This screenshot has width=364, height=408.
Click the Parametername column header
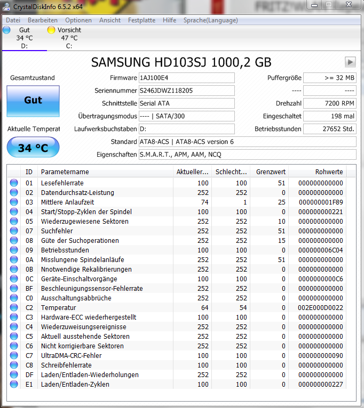(105, 172)
